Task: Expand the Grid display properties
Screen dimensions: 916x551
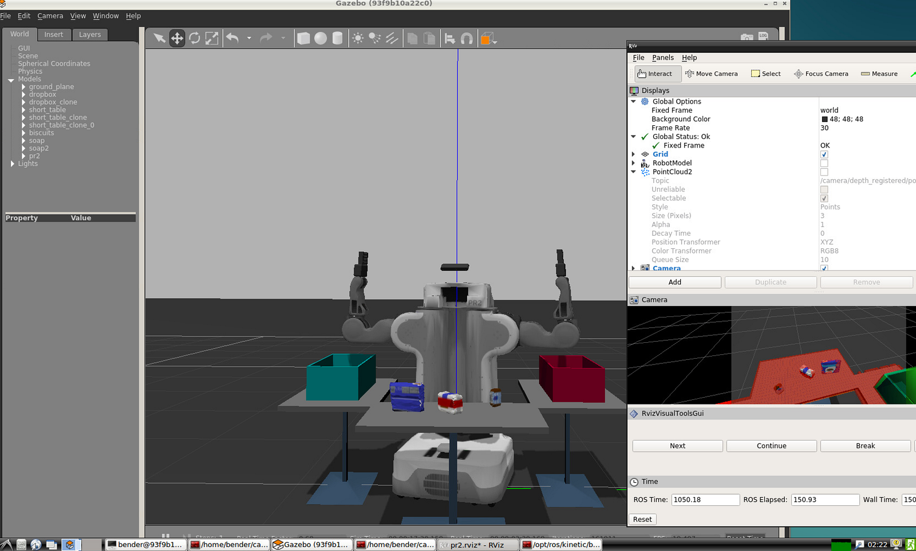Action: coord(634,154)
